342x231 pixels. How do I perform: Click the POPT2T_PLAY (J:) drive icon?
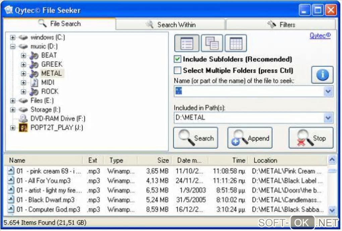pyautogui.click(x=23, y=128)
